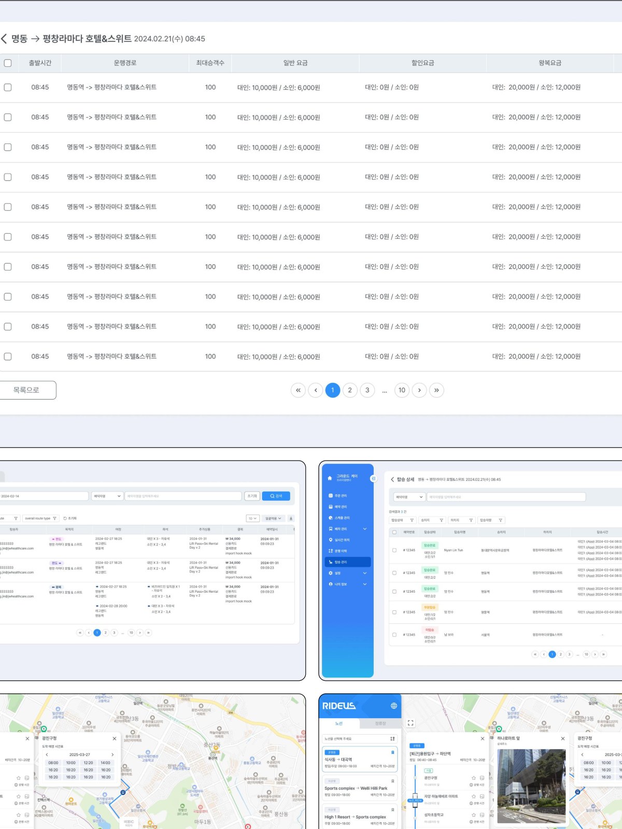This screenshot has height=829, width=622.
Task: Open the 탑승차량 filter icon
Action: pyautogui.click(x=501, y=520)
